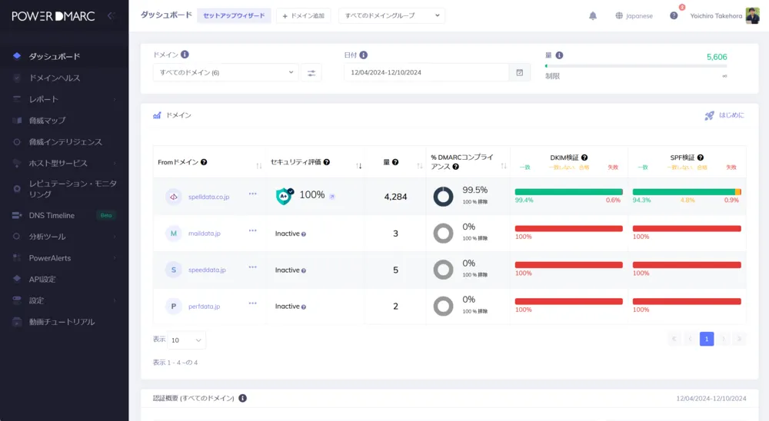Sort table by セキュリティ評価 column arrows

[x=359, y=165]
